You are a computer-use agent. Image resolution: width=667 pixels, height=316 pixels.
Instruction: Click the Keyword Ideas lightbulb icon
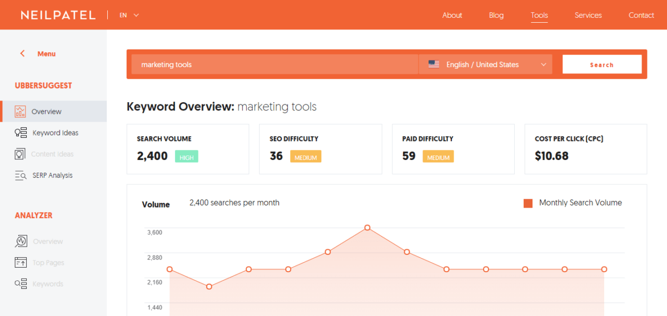point(21,133)
